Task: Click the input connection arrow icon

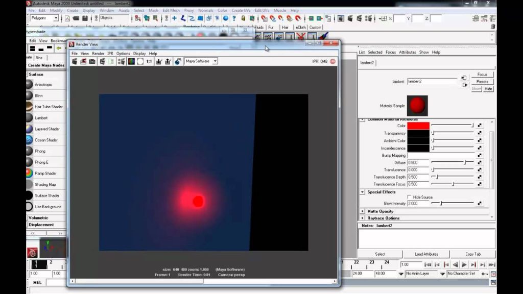Action: click(464, 78)
